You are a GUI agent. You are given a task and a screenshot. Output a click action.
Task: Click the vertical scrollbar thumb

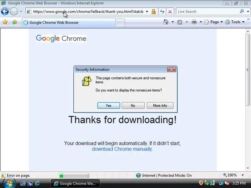point(248,70)
